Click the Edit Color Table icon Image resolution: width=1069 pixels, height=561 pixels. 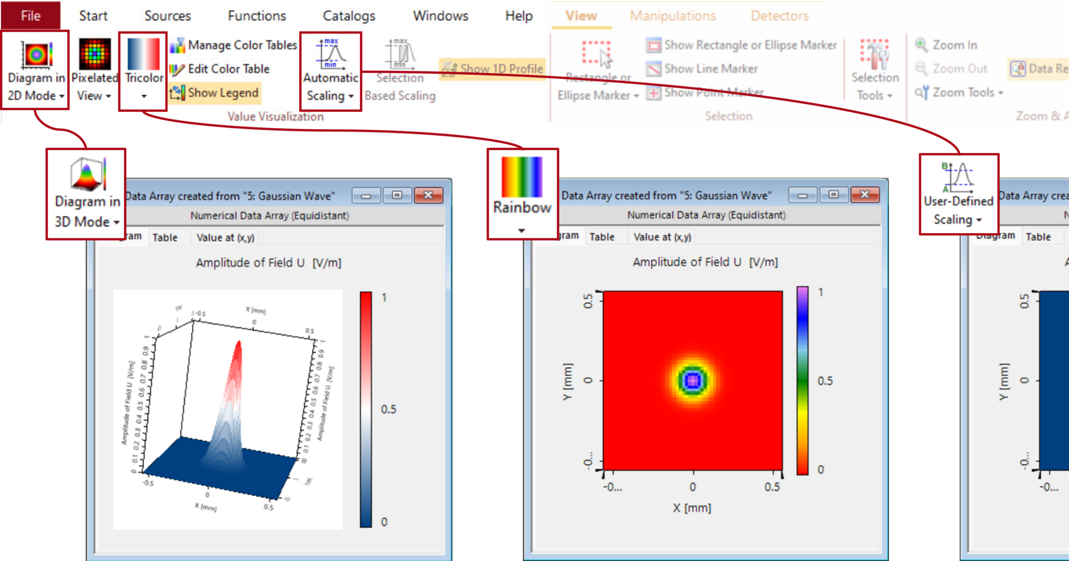click(177, 69)
